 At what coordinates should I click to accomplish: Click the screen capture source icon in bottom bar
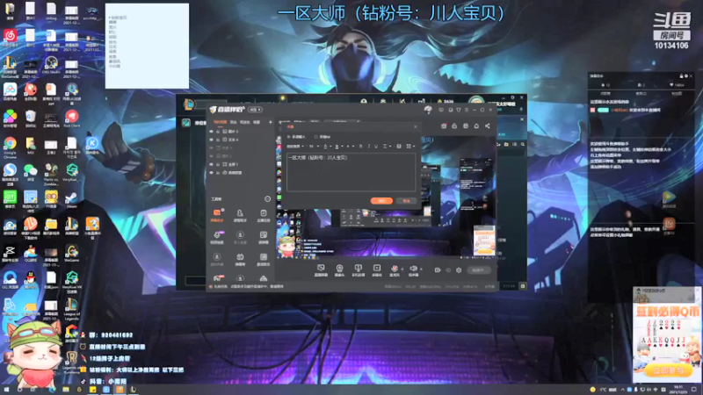point(321,269)
